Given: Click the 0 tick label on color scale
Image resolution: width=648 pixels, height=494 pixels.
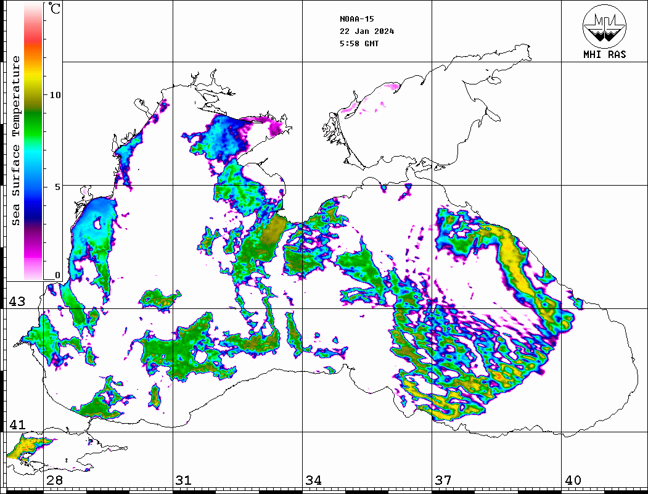Looking at the screenshot, I should (57, 275).
